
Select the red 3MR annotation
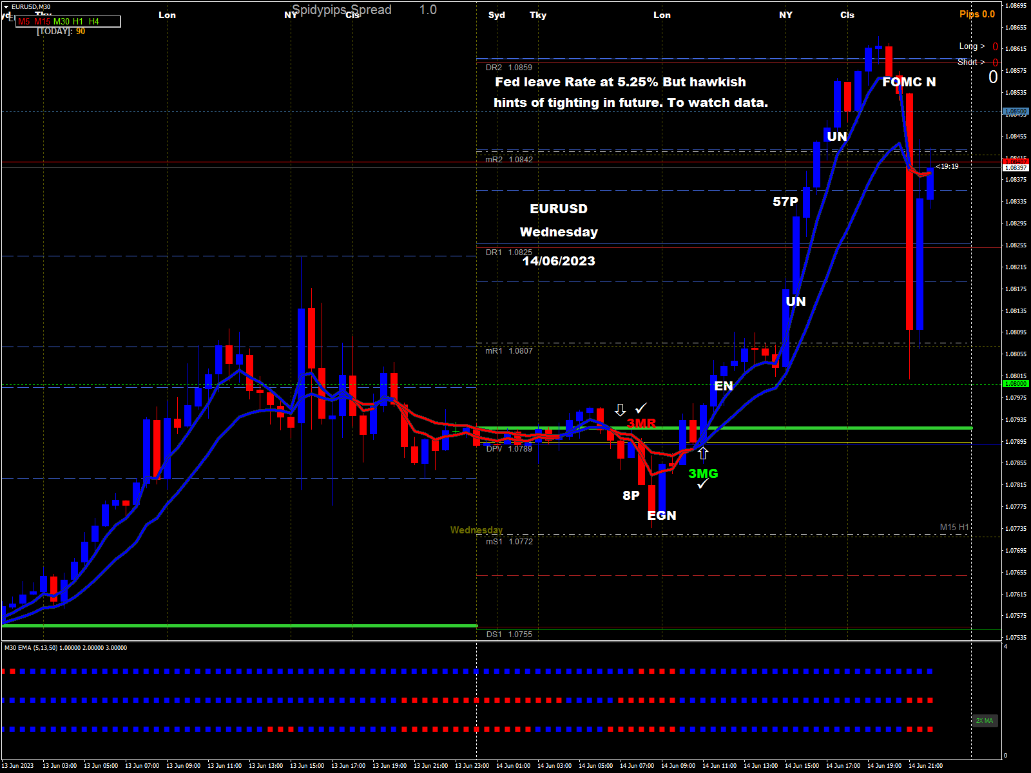pos(641,423)
